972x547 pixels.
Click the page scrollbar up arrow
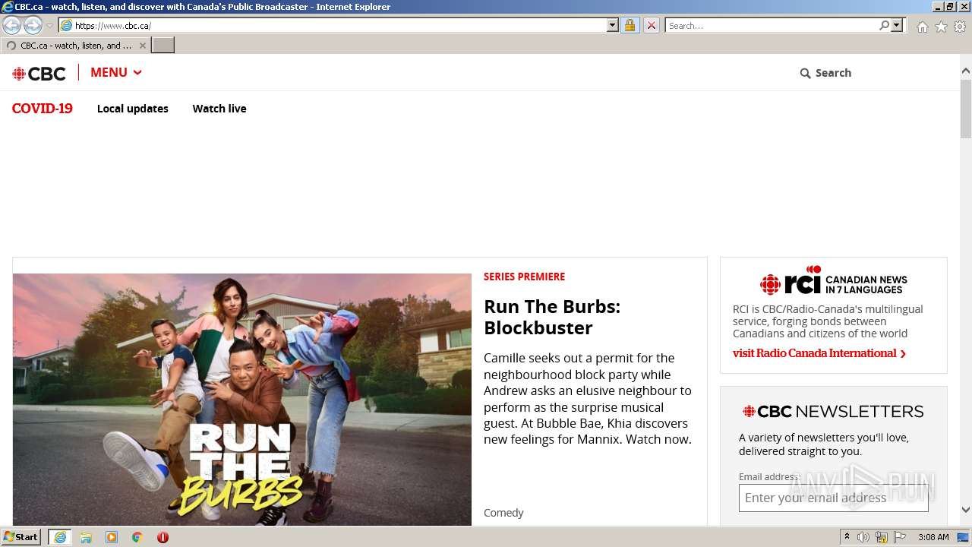pyautogui.click(x=965, y=71)
